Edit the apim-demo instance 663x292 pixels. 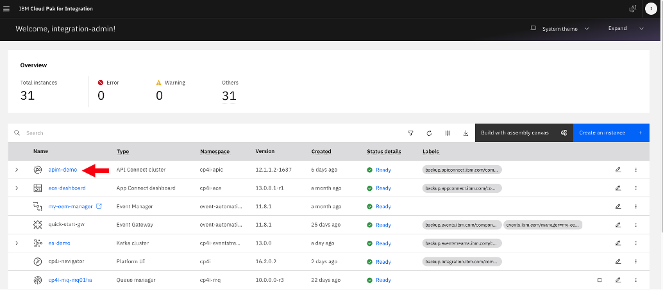(x=617, y=170)
